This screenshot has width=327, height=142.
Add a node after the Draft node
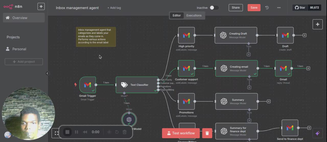305,35
